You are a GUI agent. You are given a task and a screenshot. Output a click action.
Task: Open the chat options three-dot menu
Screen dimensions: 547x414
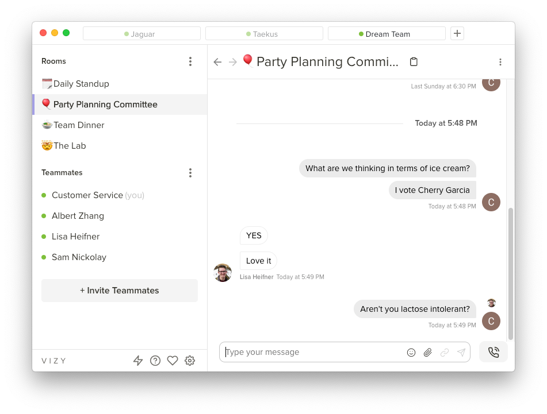(500, 61)
